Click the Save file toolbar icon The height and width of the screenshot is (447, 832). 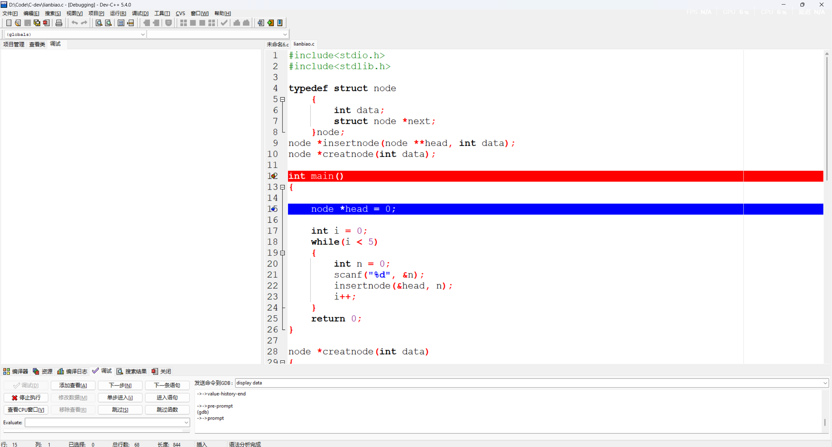click(27, 23)
